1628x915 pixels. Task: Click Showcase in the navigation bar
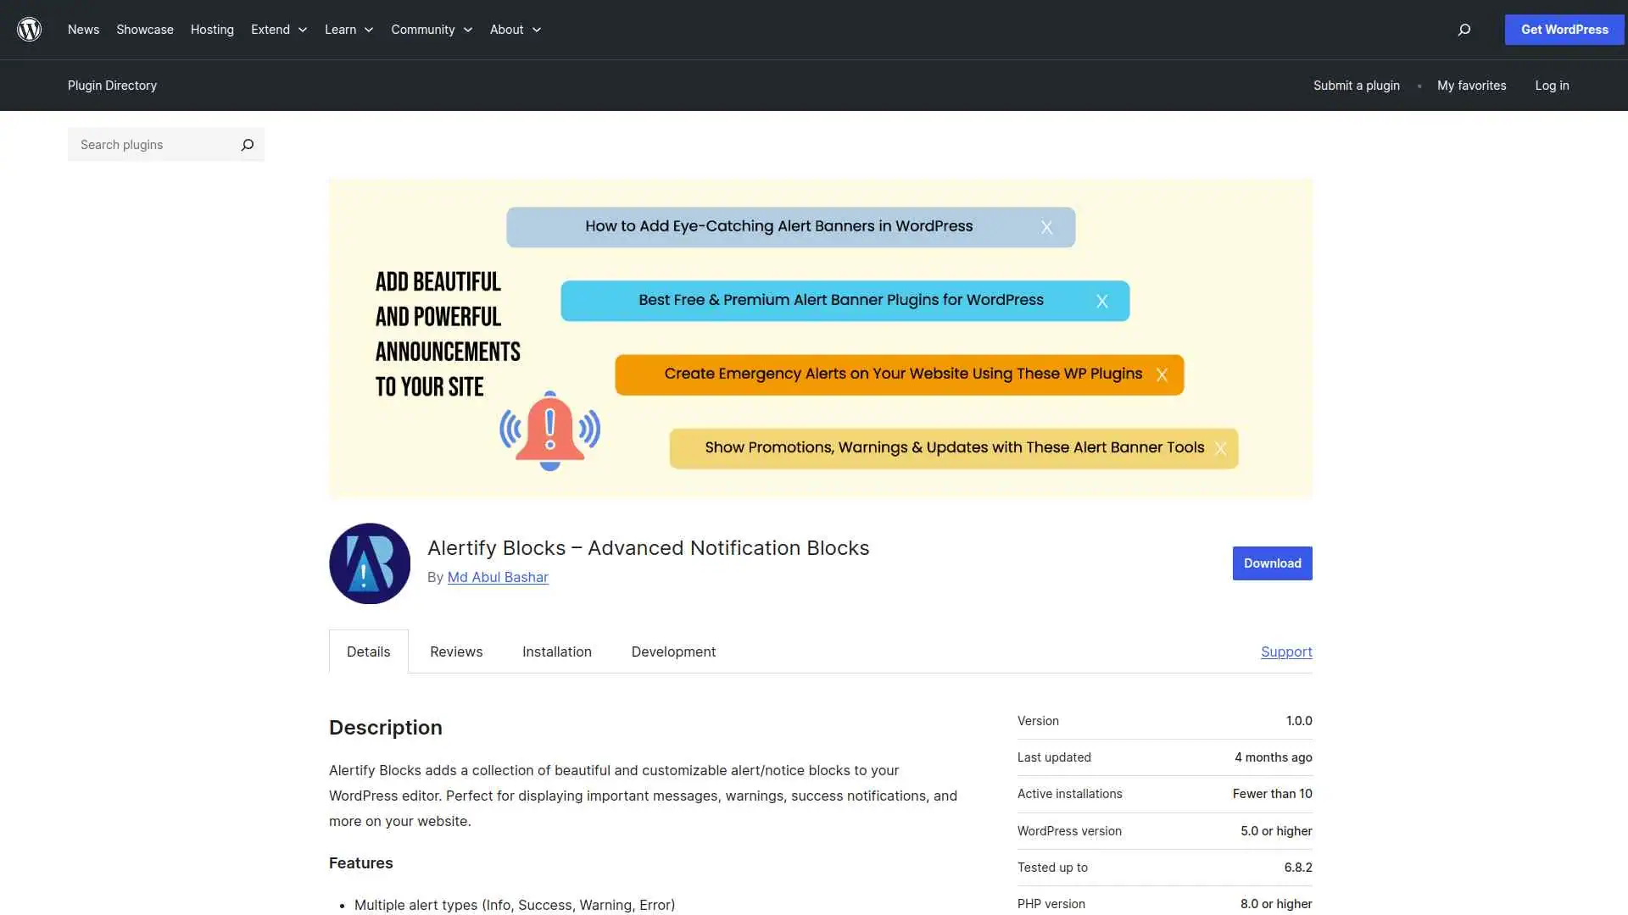coord(144,30)
